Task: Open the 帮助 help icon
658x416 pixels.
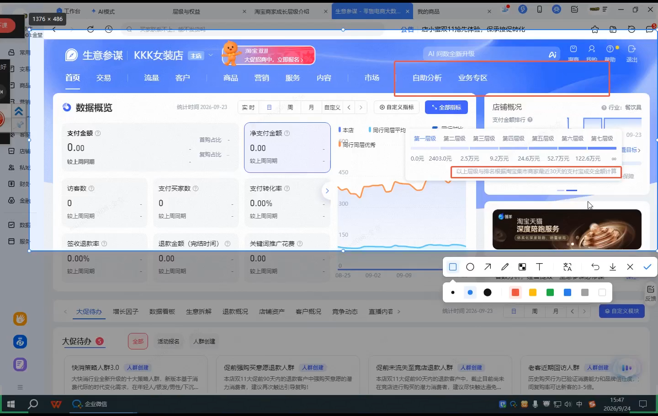Action: [x=610, y=53]
